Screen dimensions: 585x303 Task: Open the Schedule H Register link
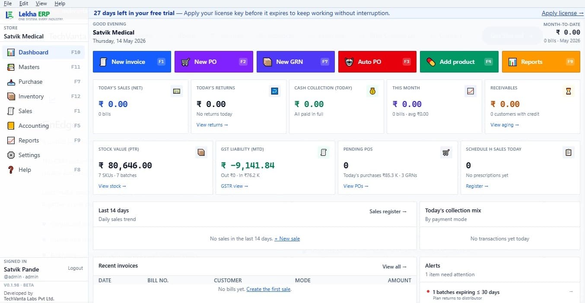click(477, 186)
